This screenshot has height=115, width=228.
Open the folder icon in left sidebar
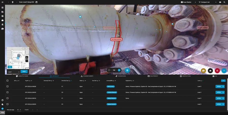[3, 29]
